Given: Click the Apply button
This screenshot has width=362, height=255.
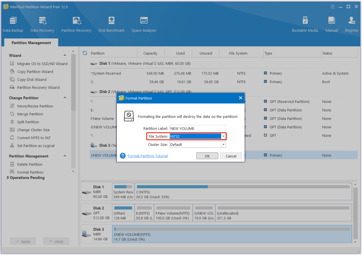Looking at the screenshot, I should (23, 241).
